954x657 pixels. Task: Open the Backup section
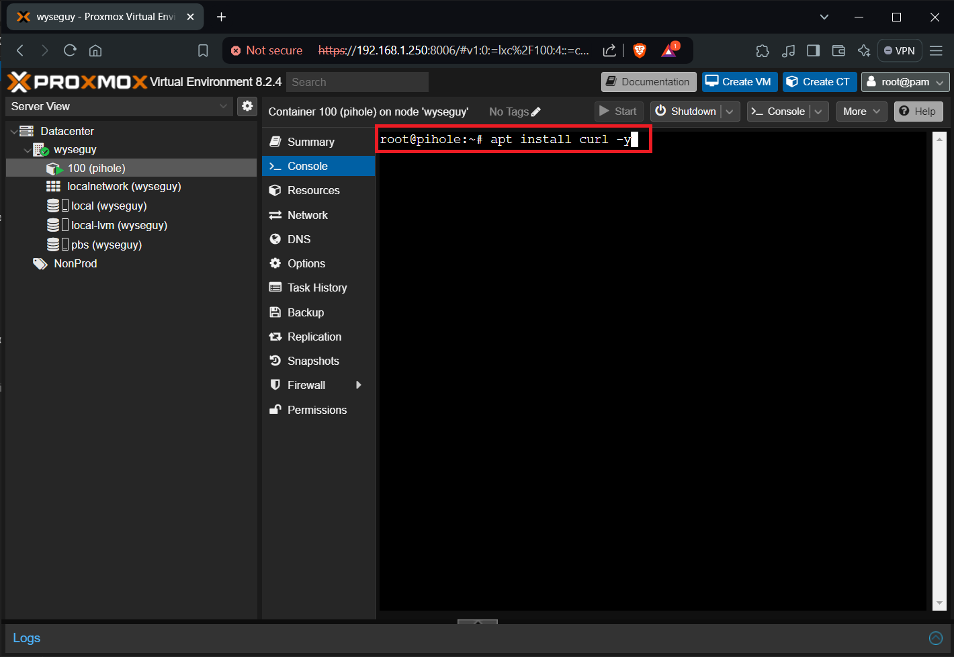click(x=318, y=312)
